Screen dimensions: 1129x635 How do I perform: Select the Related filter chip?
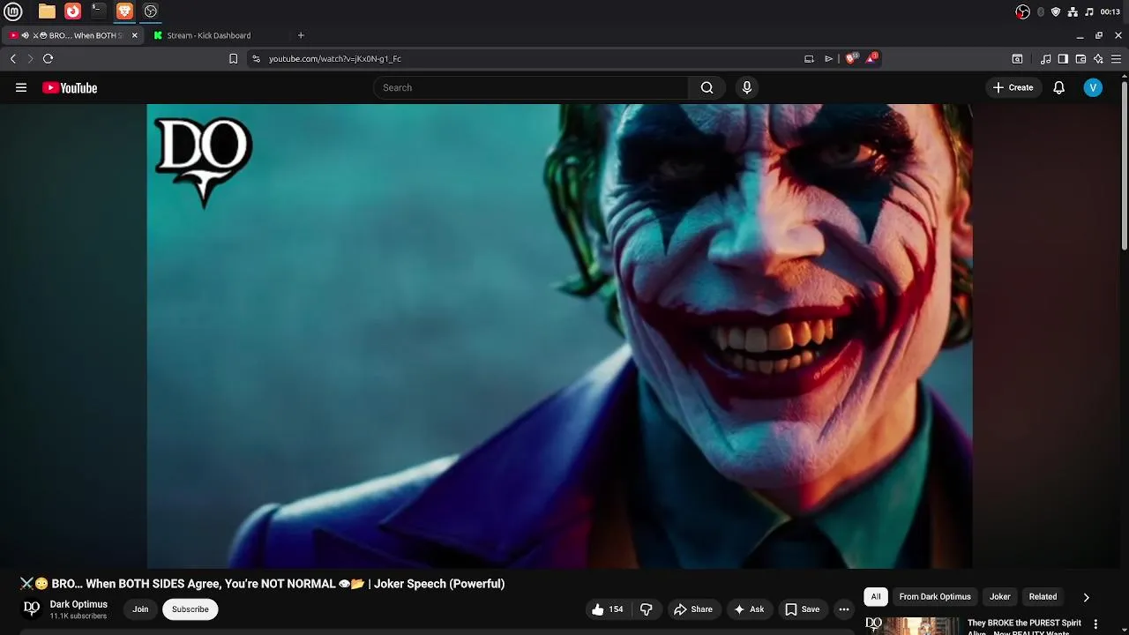(x=1043, y=597)
